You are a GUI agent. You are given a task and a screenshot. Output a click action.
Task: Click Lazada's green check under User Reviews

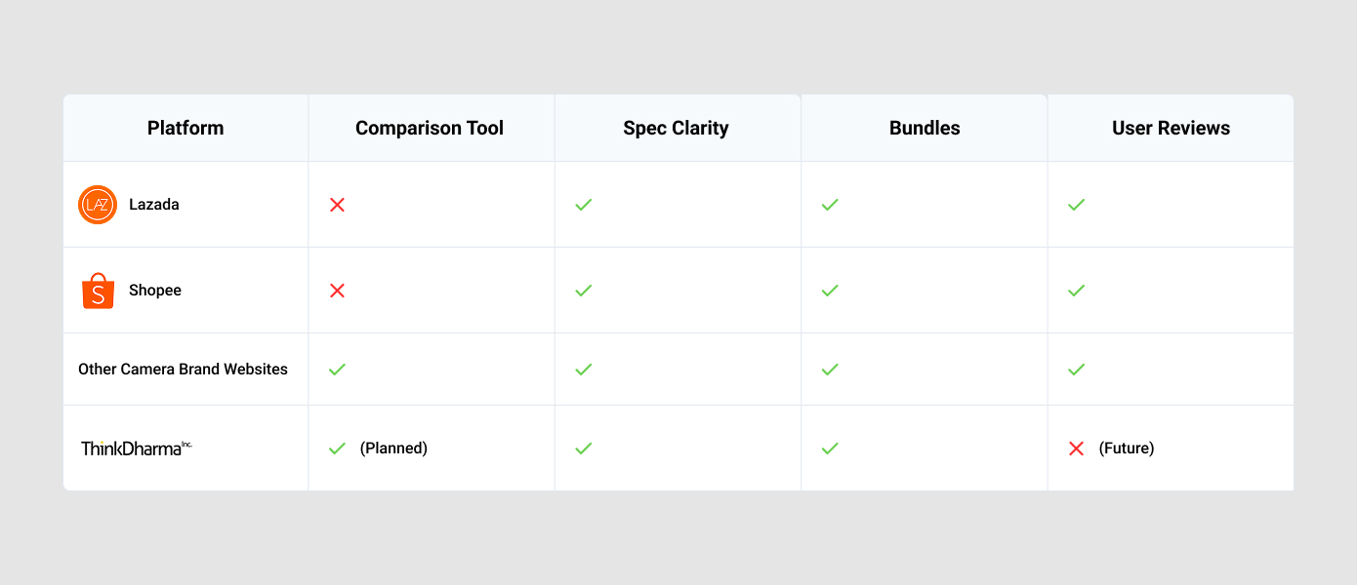pos(1076,205)
